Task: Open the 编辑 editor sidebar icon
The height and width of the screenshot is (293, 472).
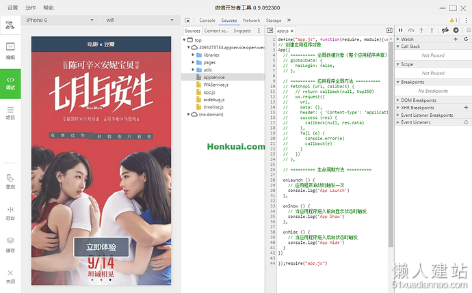Action: click(10, 51)
